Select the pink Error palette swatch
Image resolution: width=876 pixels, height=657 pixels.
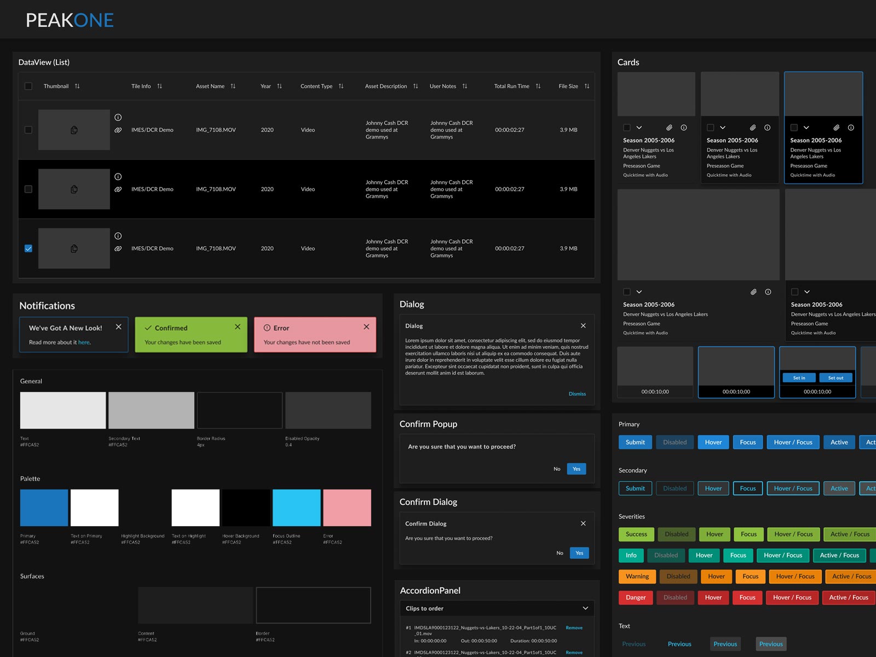coord(347,508)
